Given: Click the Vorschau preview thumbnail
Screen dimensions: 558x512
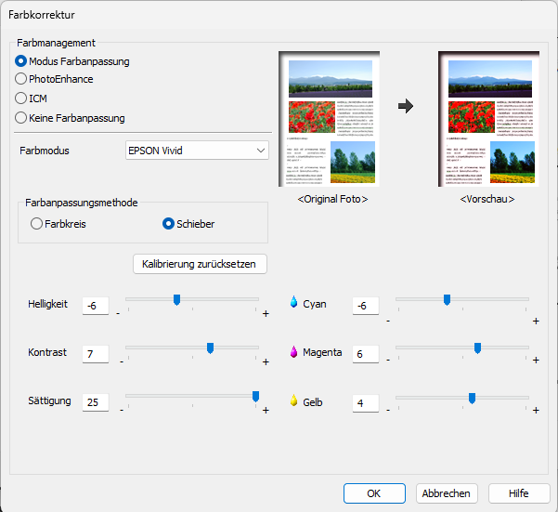Looking at the screenshot, I should pos(489,119).
